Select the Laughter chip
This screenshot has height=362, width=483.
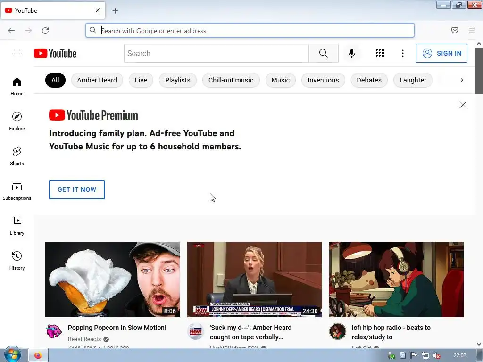(413, 80)
